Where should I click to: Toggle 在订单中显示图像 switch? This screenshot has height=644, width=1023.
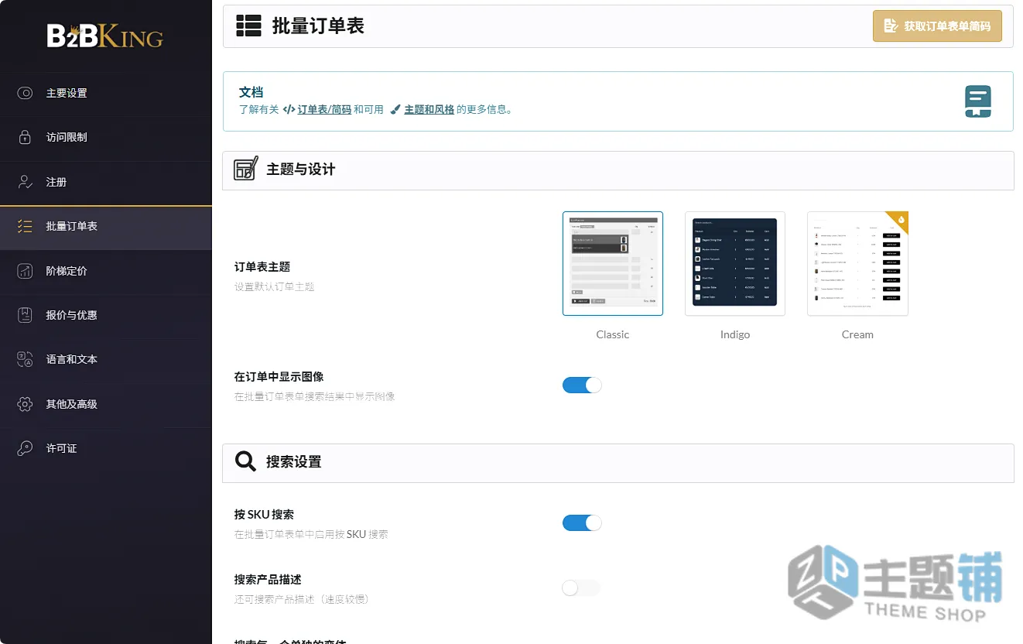582,385
